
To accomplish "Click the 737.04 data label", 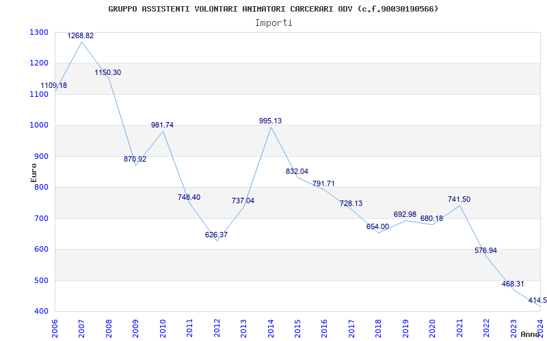I will click(243, 201).
